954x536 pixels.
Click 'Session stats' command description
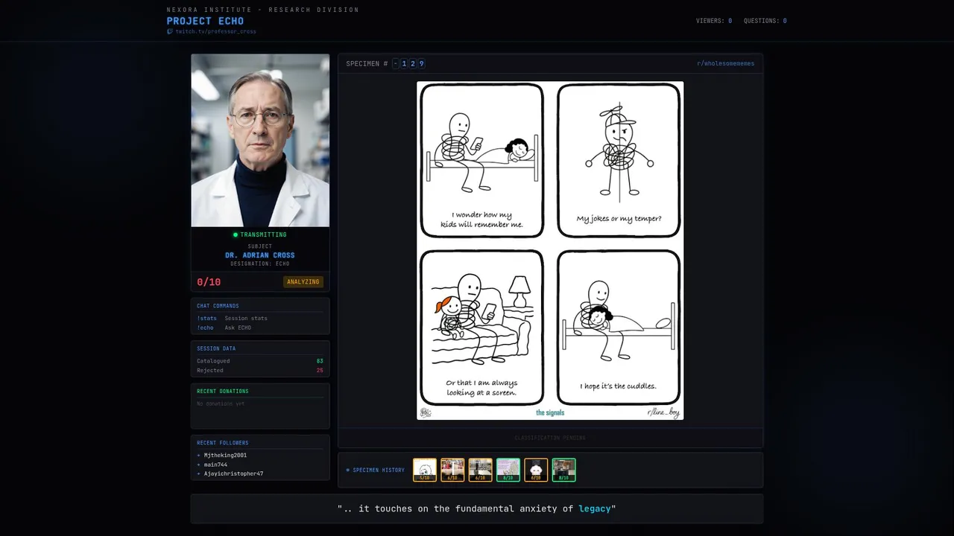[246, 318]
